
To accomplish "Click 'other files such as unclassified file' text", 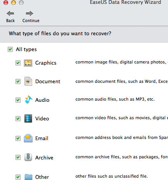I will click(111, 176).
